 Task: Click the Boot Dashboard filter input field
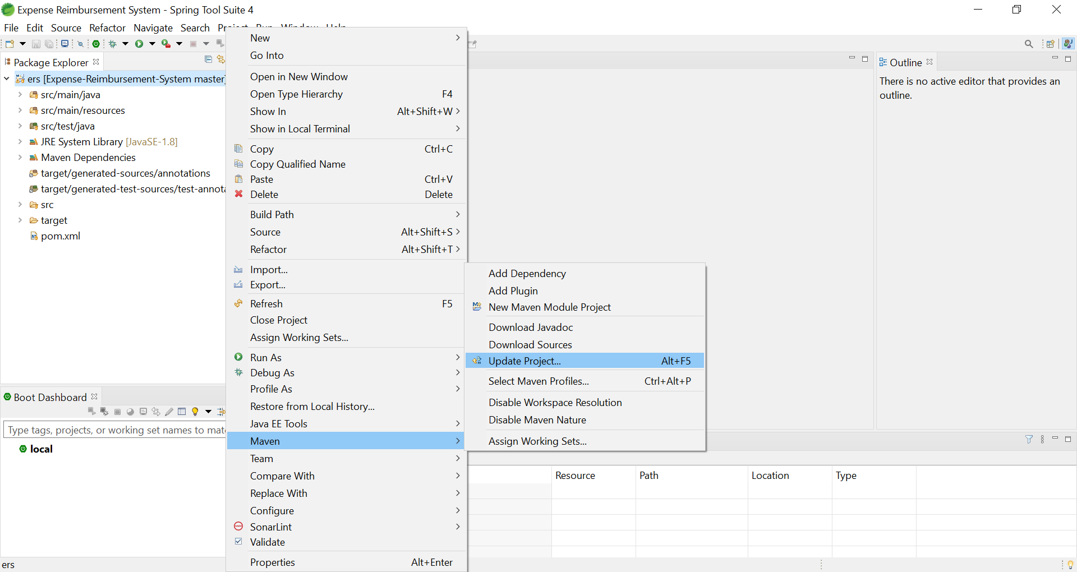pos(114,430)
